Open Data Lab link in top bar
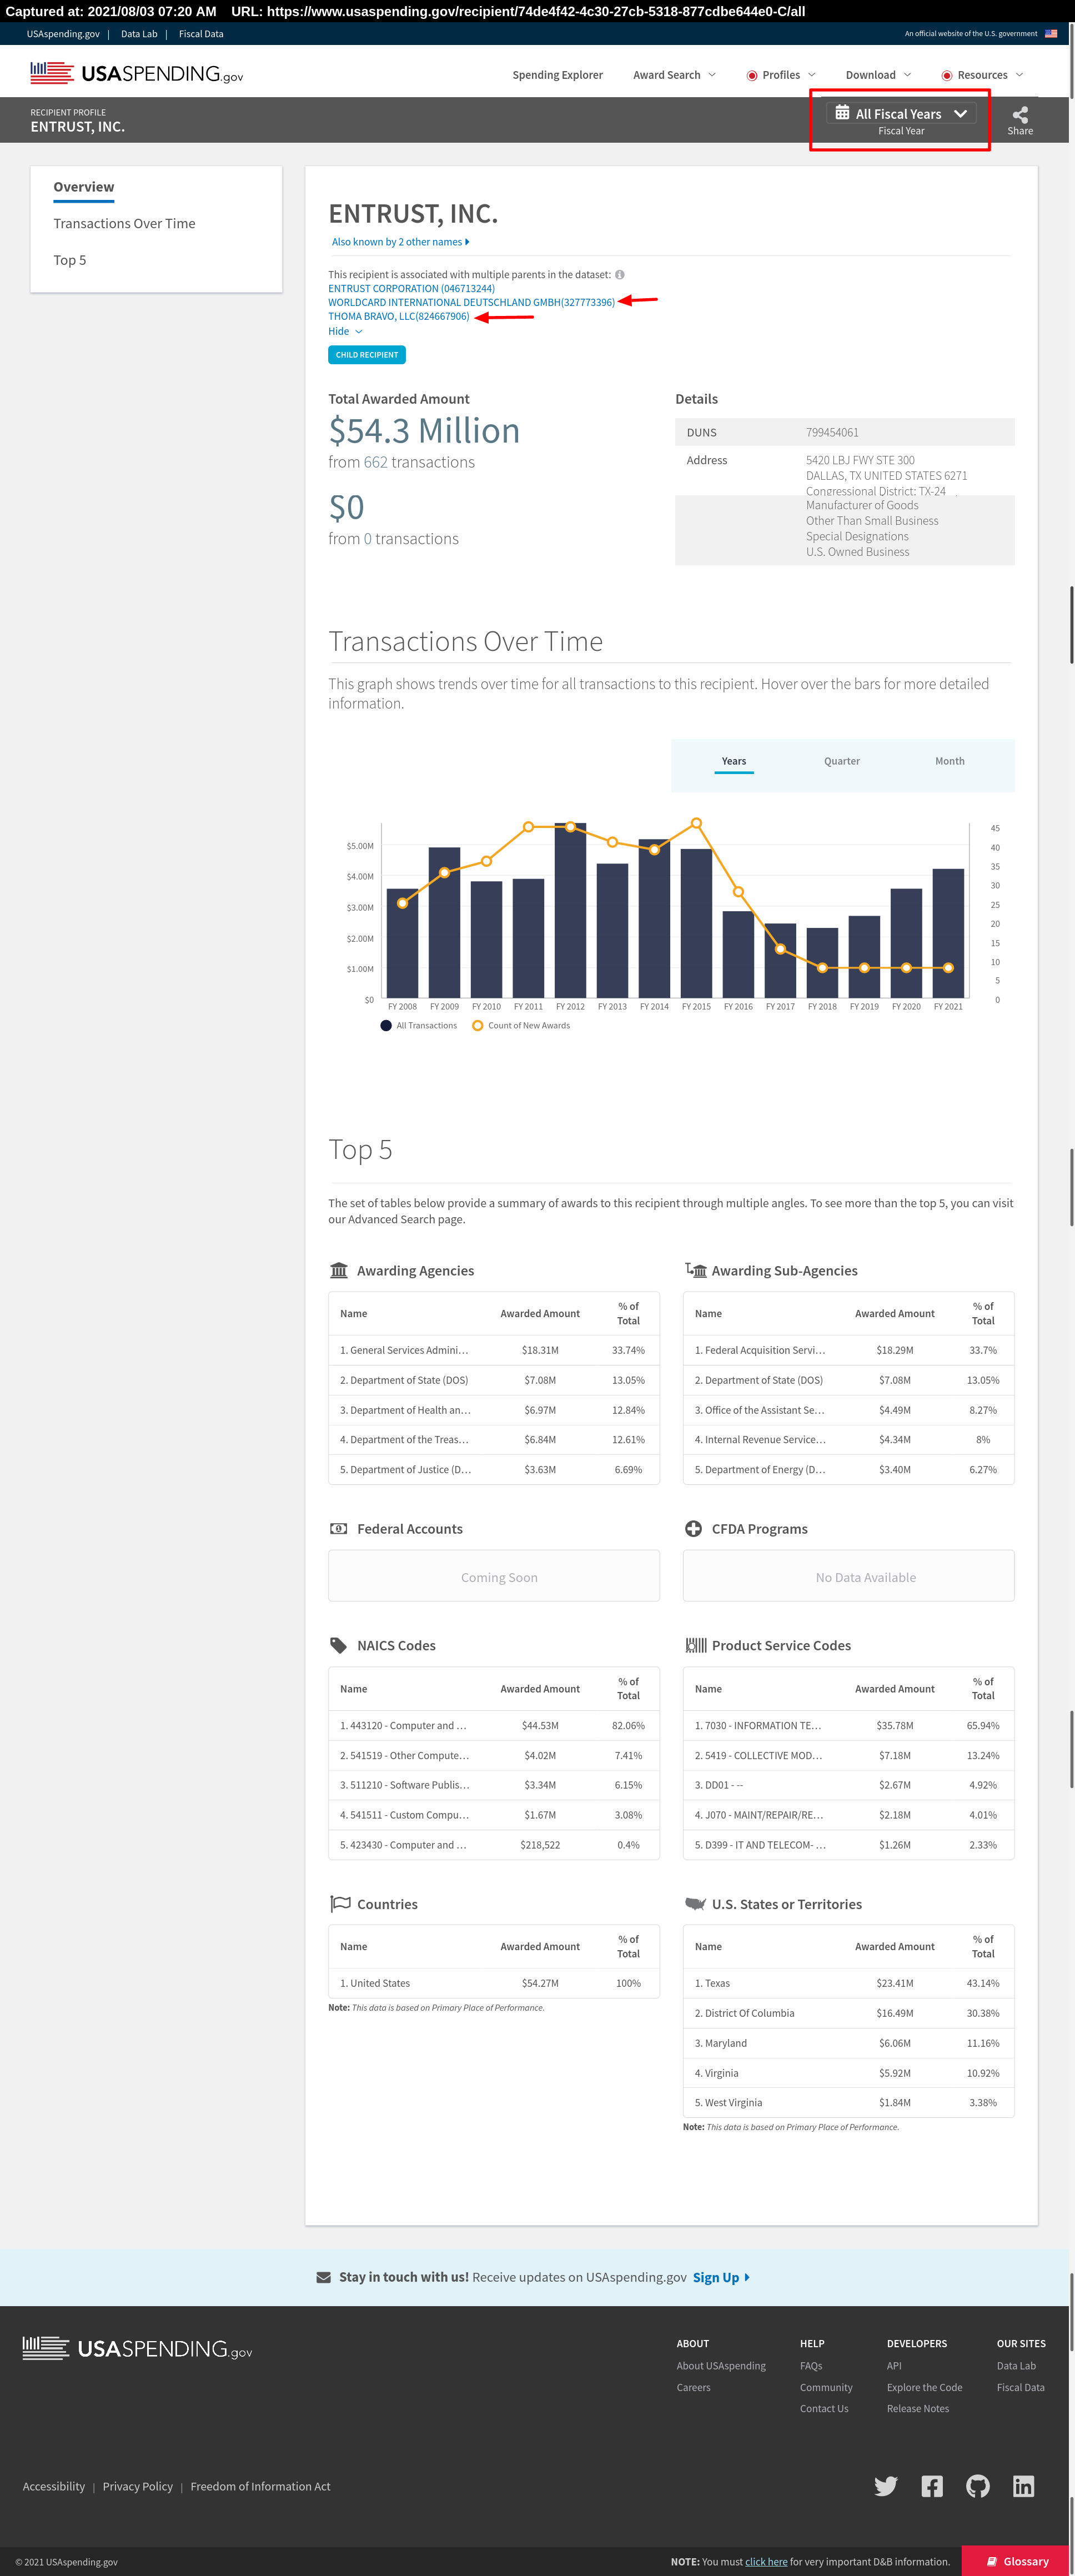 click(139, 33)
